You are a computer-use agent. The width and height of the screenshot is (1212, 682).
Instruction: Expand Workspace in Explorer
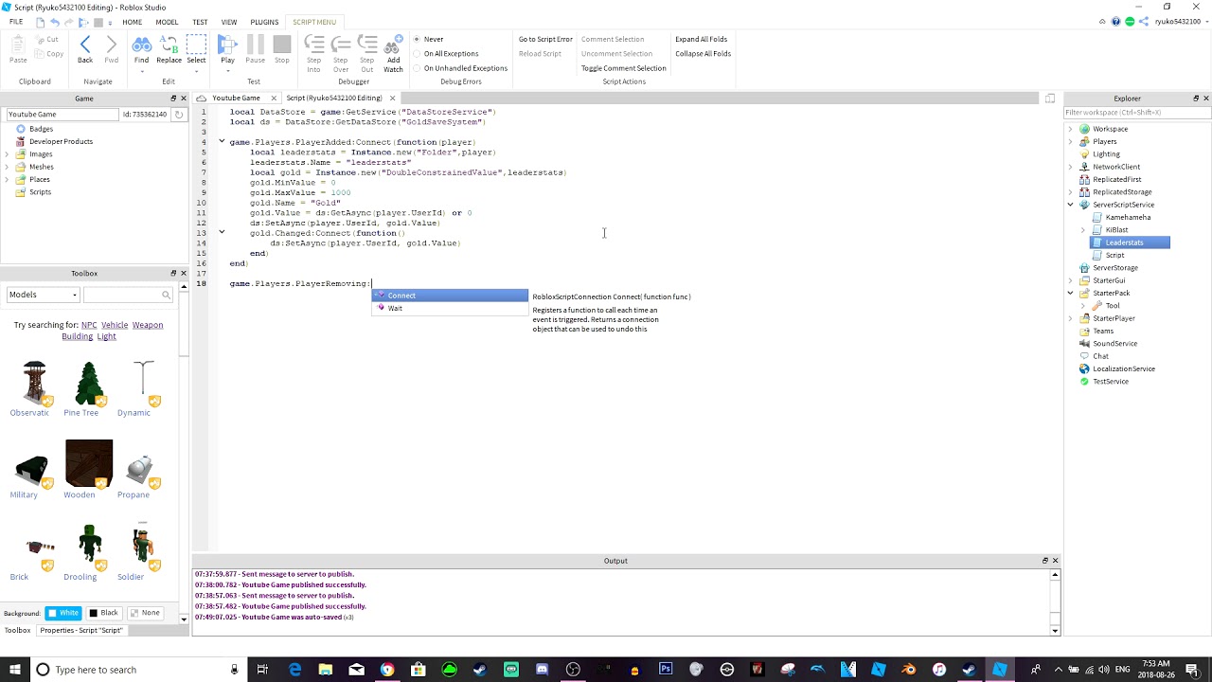click(x=1071, y=129)
